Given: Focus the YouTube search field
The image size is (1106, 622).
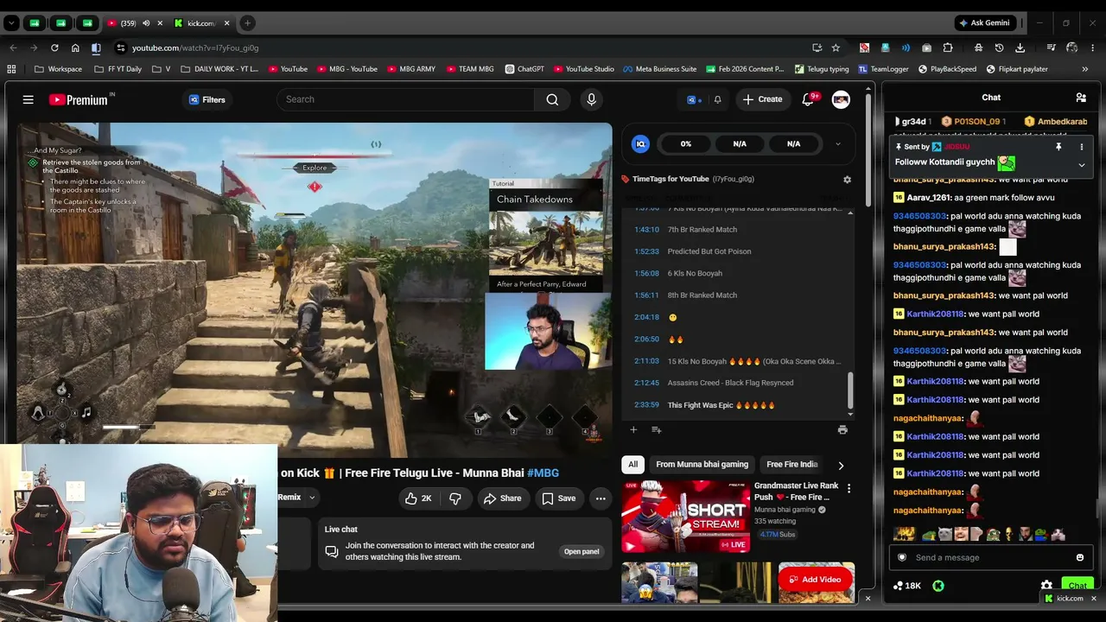Looking at the screenshot, I should (x=406, y=99).
